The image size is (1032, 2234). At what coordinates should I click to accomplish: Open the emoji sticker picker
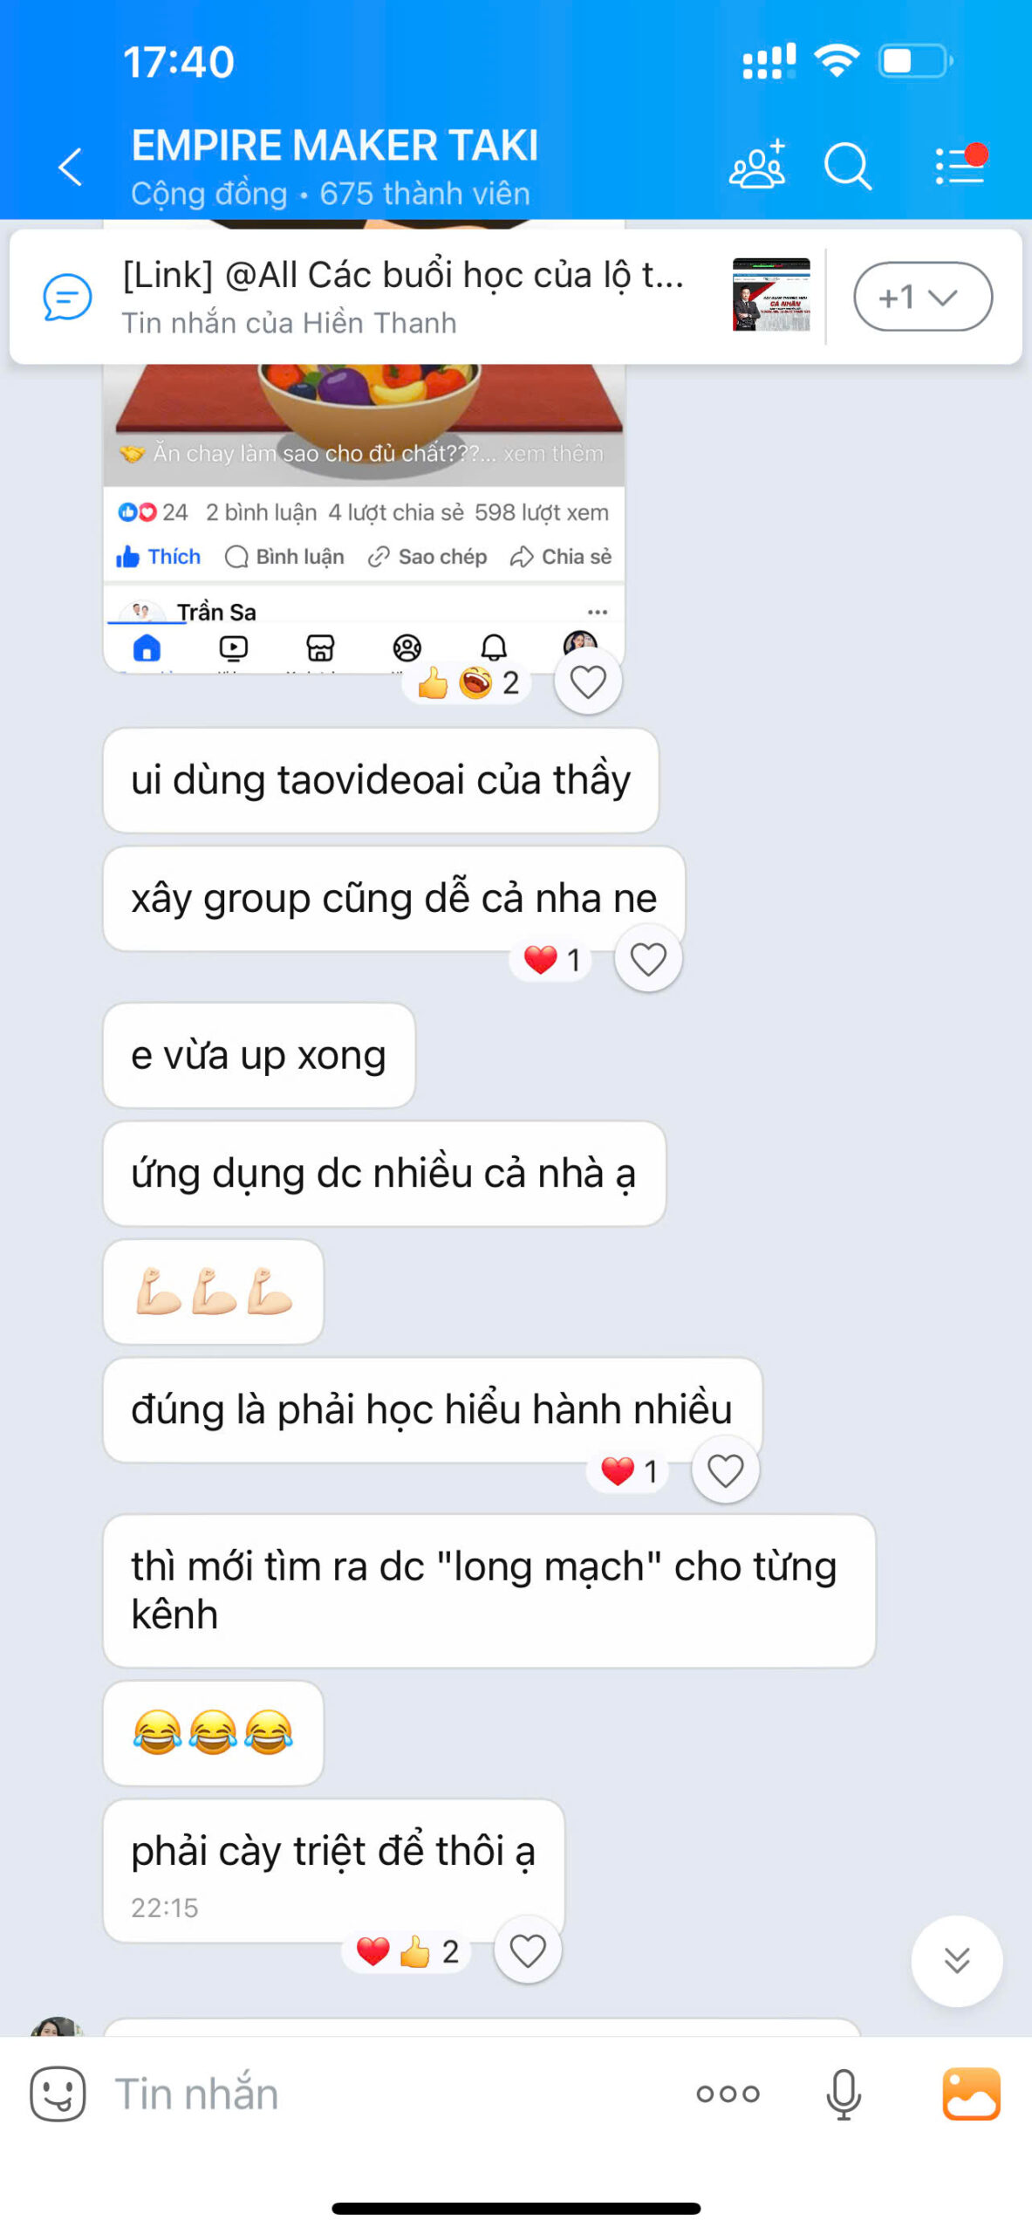pyautogui.click(x=58, y=2092)
